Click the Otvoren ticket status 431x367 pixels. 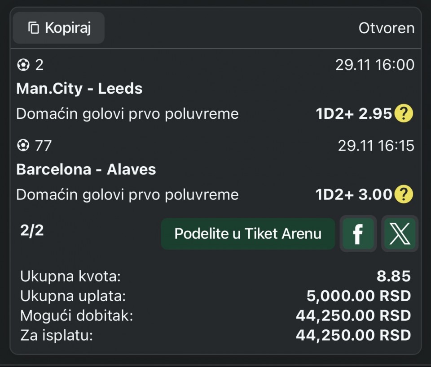coord(386,28)
